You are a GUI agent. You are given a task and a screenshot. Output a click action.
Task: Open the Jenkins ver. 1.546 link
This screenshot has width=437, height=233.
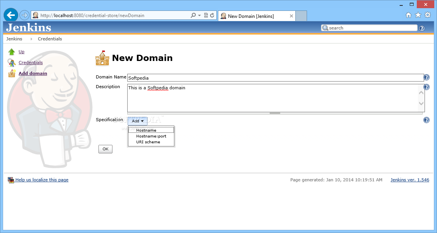(410, 180)
